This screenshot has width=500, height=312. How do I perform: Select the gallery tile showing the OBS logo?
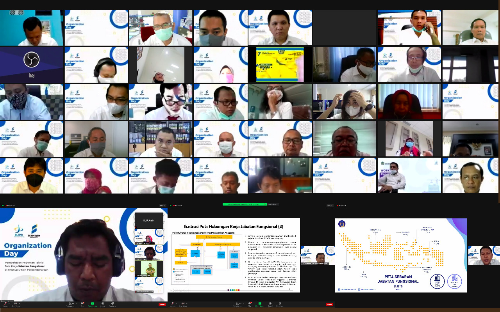tap(32, 65)
